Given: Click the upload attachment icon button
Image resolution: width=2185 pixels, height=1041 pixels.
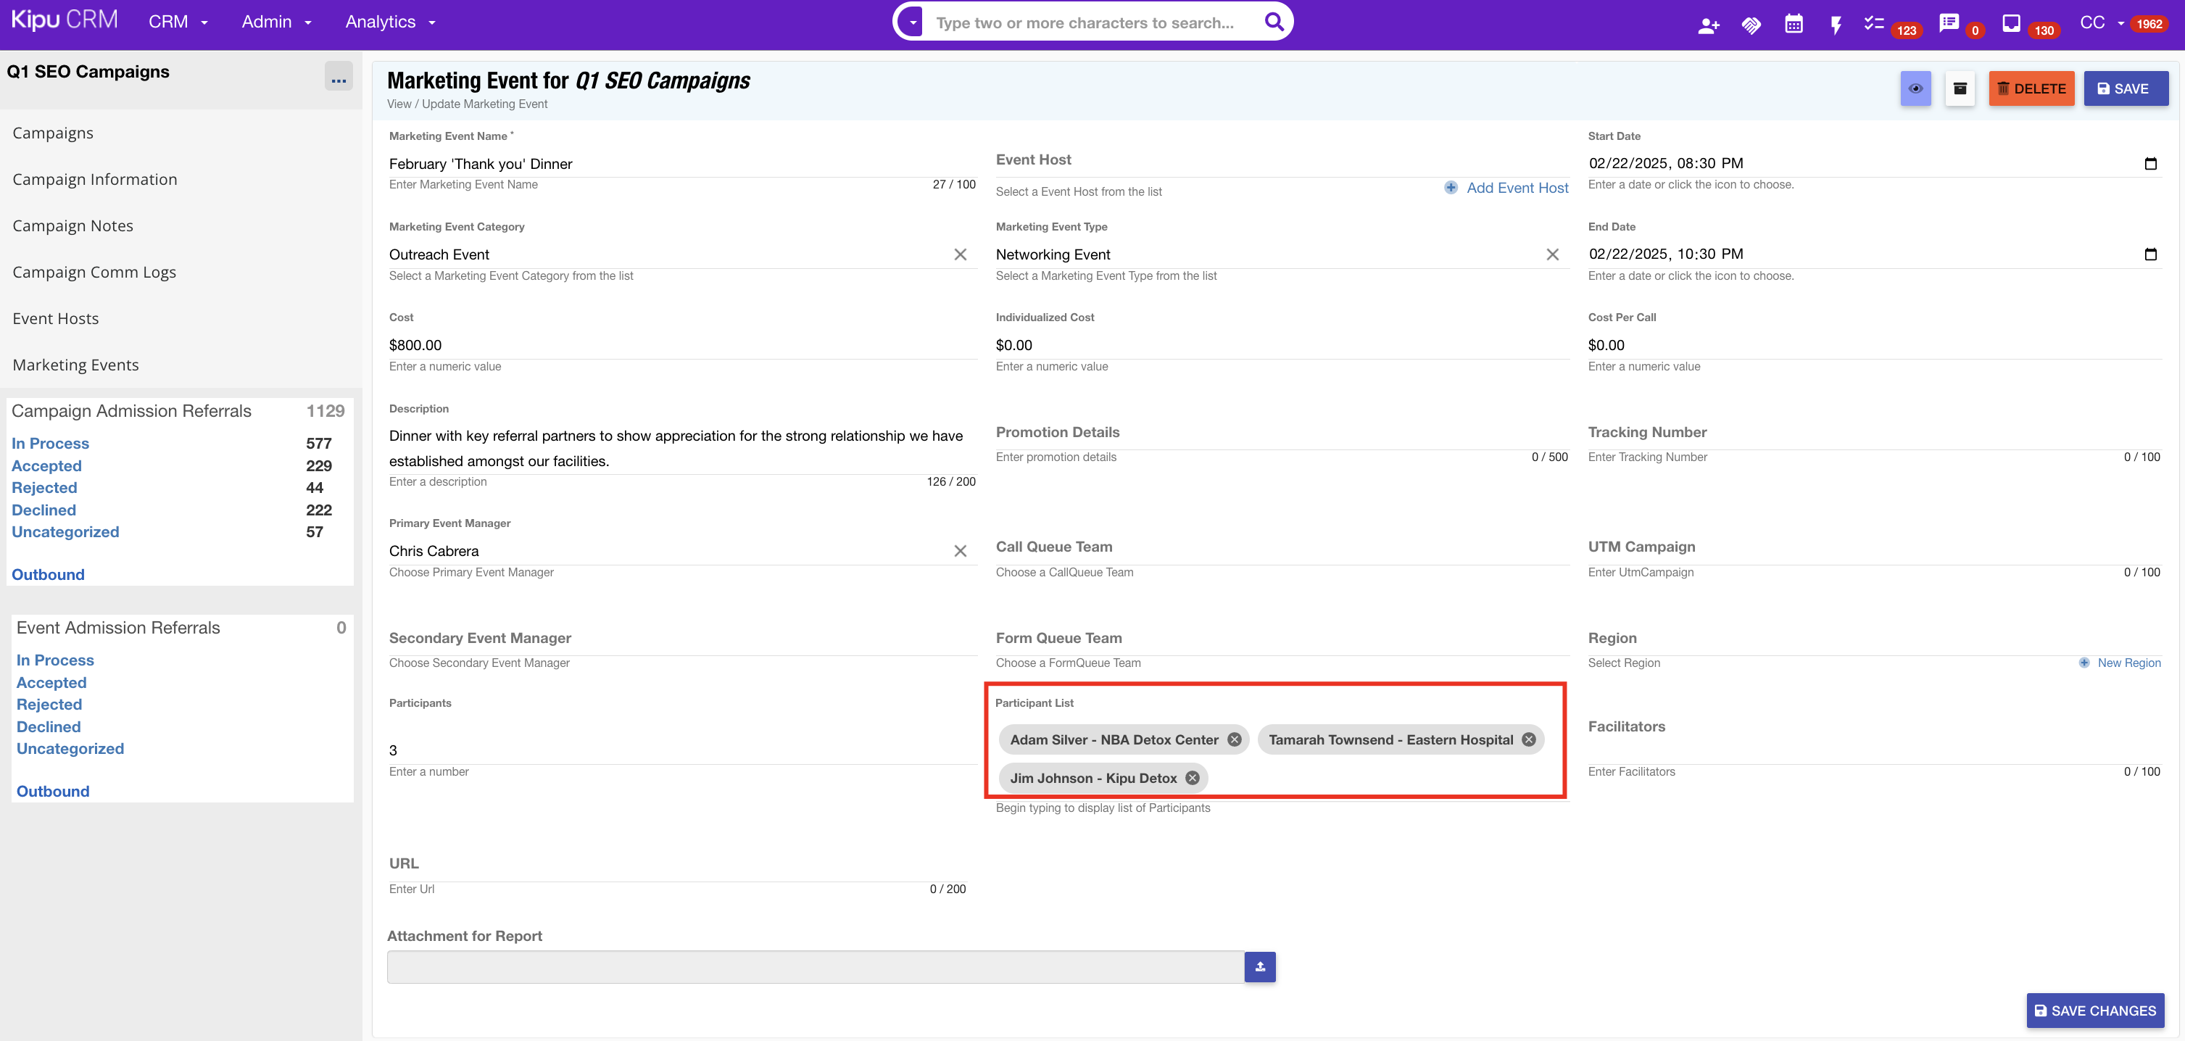Looking at the screenshot, I should tap(1259, 966).
